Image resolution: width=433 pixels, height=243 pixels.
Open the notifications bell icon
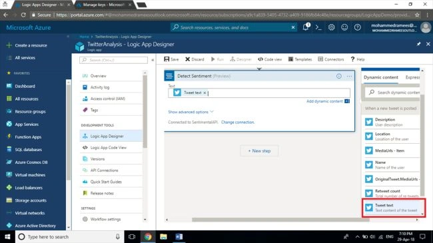pos(306,27)
